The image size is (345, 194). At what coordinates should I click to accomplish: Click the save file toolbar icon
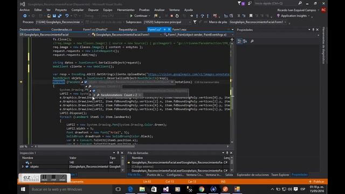[54, 16]
